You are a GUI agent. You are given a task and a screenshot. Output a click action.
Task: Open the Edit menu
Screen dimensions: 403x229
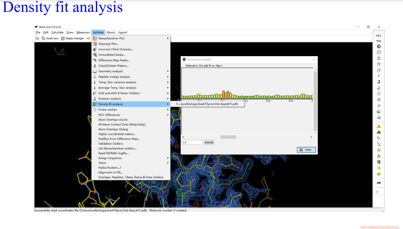pos(46,32)
